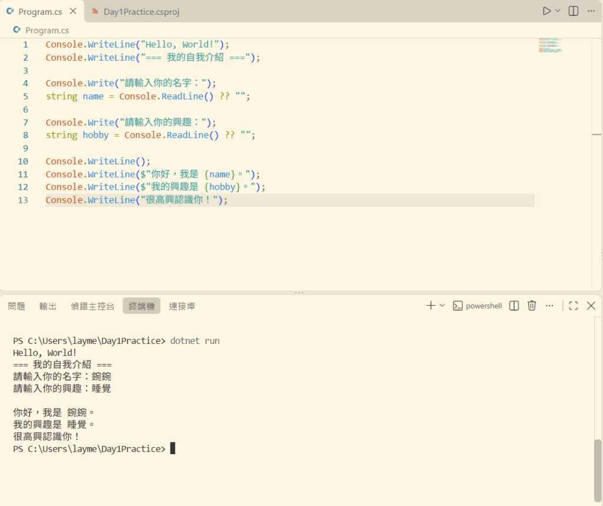
Task: Click line number 13 in the gutter
Action: (x=23, y=200)
